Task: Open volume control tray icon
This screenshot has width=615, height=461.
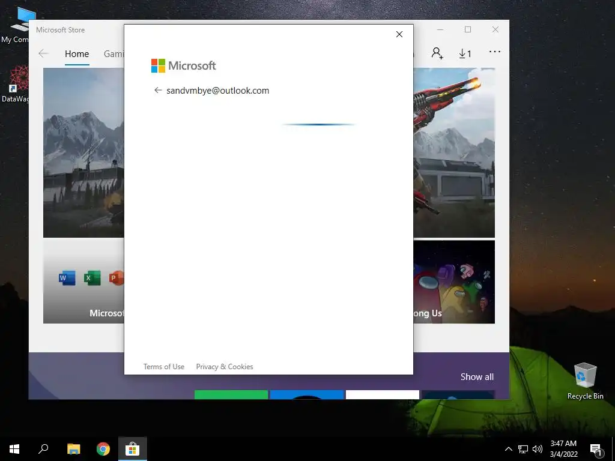Action: (x=538, y=449)
